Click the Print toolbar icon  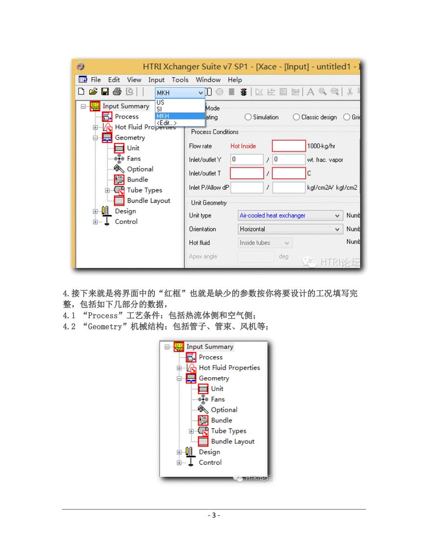[117, 92]
